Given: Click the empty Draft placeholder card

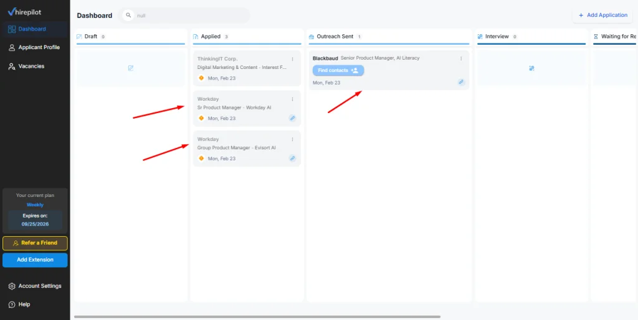Looking at the screenshot, I should point(131,68).
